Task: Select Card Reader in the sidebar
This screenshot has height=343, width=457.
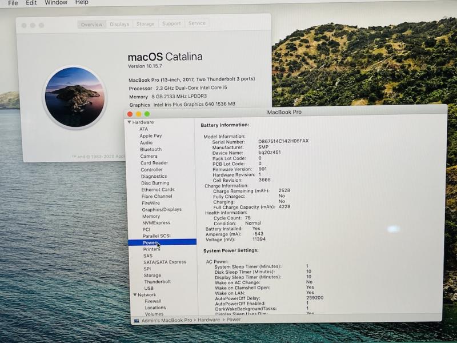Action: 154,163
